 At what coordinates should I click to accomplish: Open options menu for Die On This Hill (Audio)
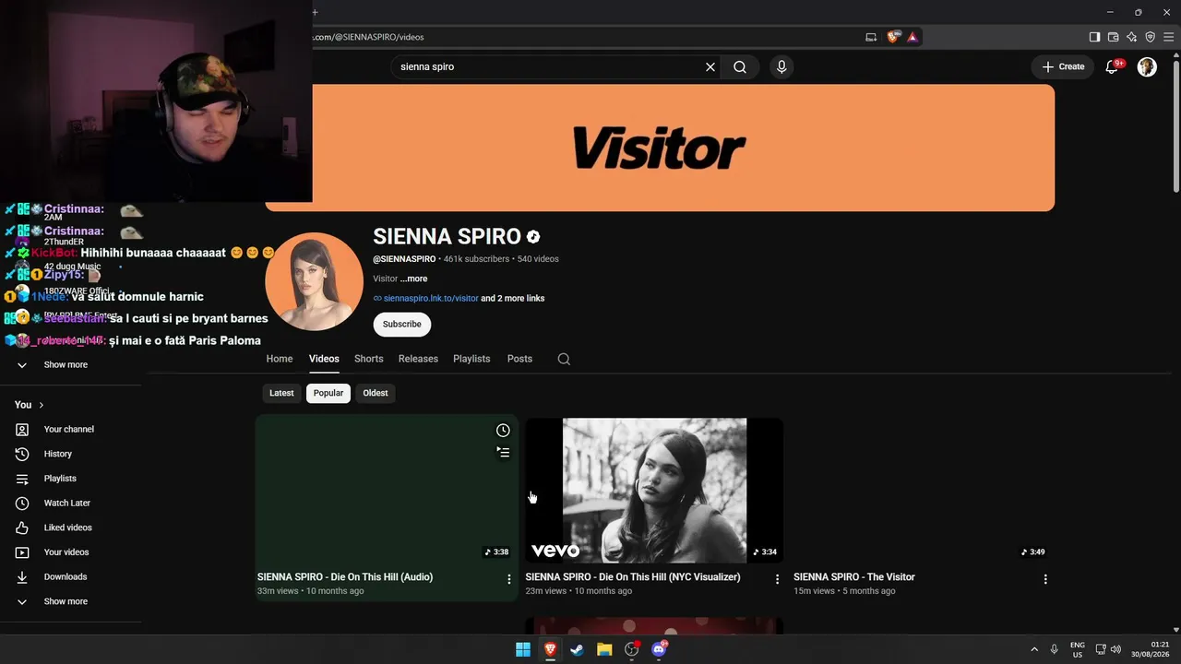click(508, 579)
